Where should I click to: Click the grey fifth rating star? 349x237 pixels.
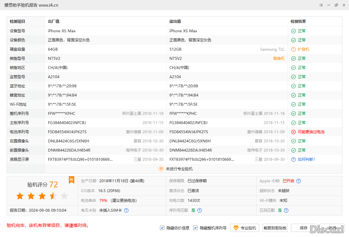tap(64, 196)
